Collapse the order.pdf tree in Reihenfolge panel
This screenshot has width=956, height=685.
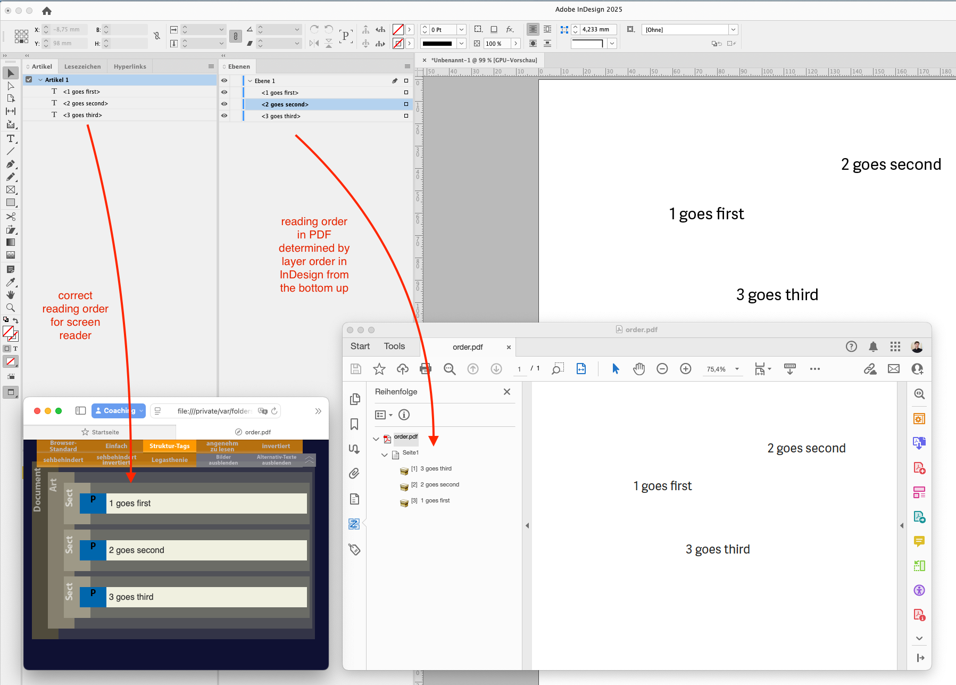point(376,439)
